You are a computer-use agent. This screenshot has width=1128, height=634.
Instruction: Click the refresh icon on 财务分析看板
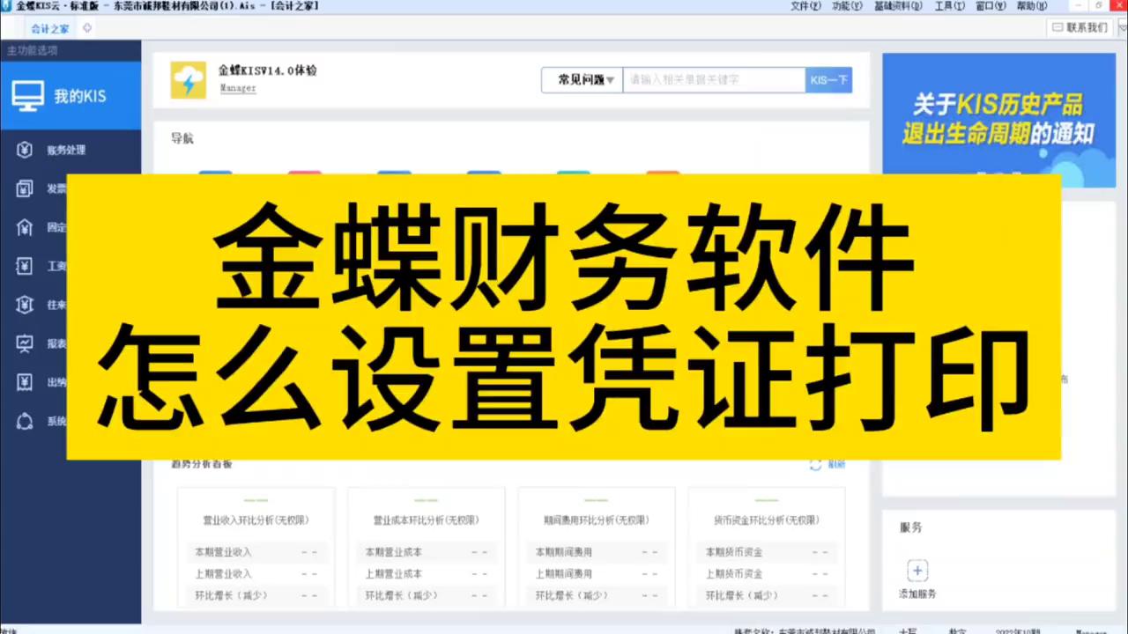[x=815, y=464]
